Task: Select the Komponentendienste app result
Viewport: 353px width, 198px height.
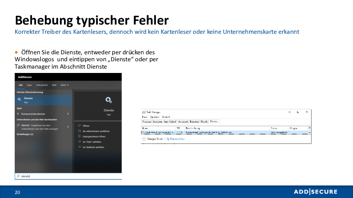Action: coord(43,114)
